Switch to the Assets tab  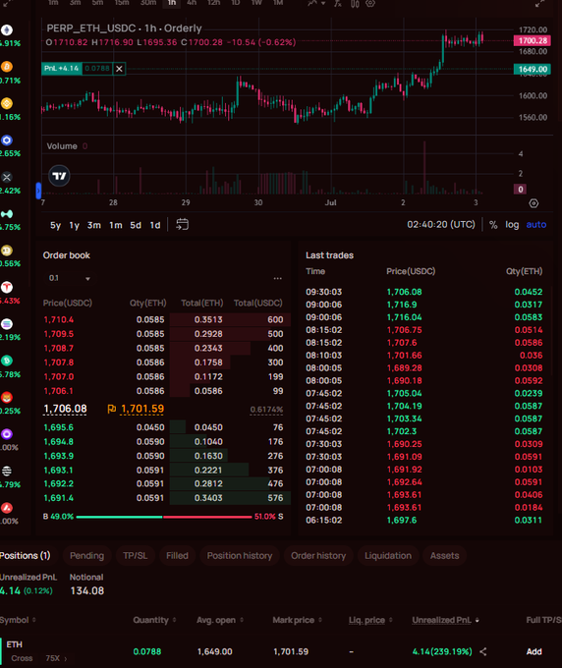pos(444,556)
